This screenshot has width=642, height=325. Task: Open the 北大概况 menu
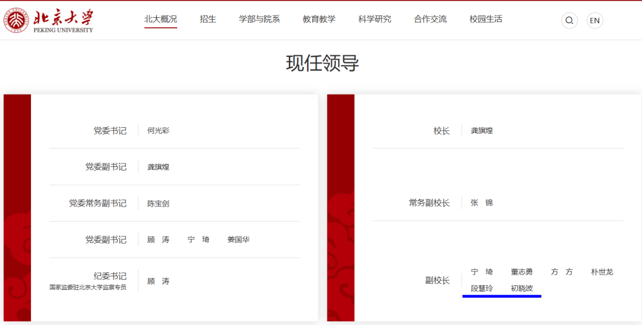160,19
